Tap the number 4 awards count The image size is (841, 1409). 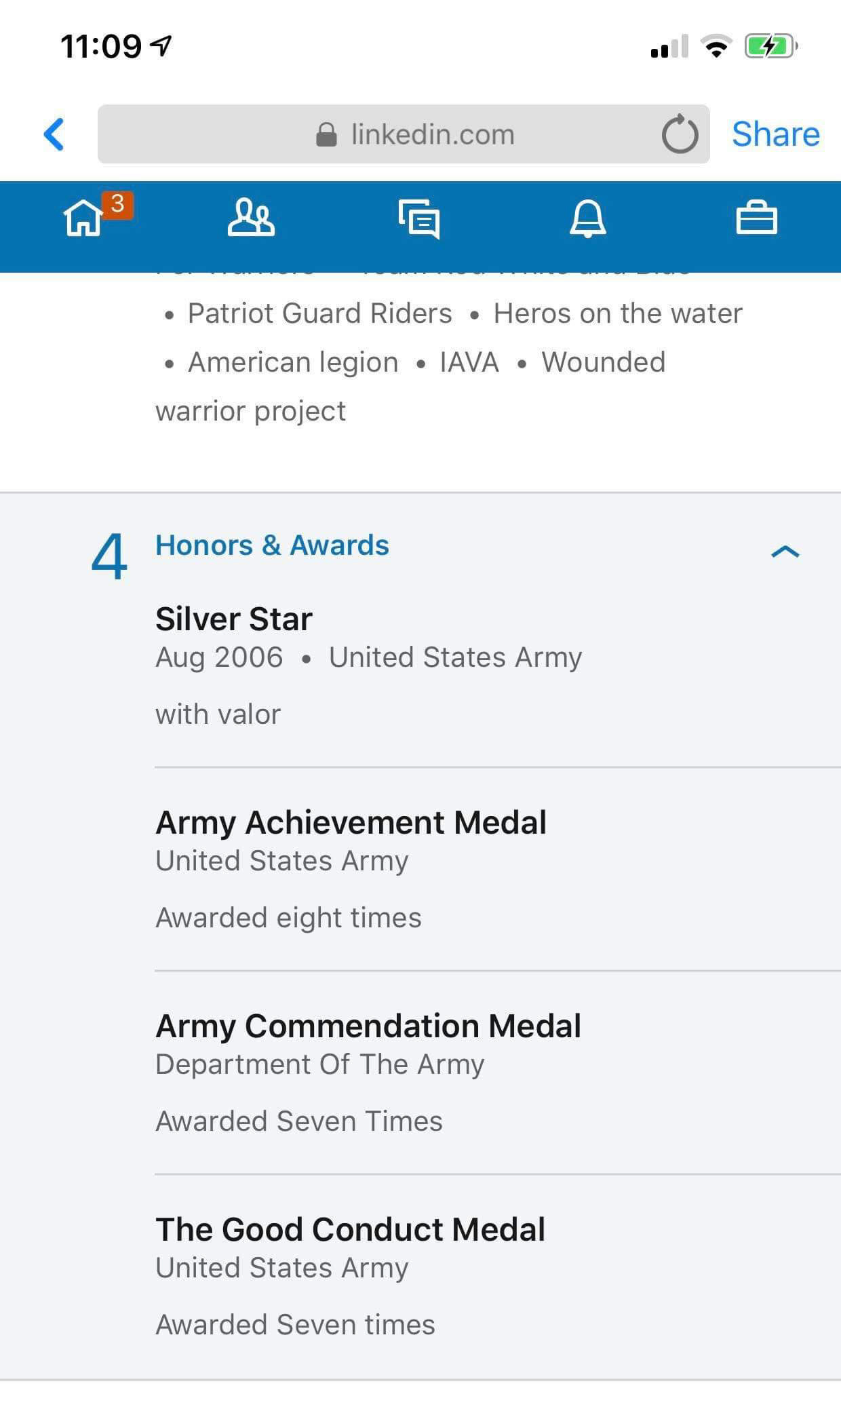109,556
